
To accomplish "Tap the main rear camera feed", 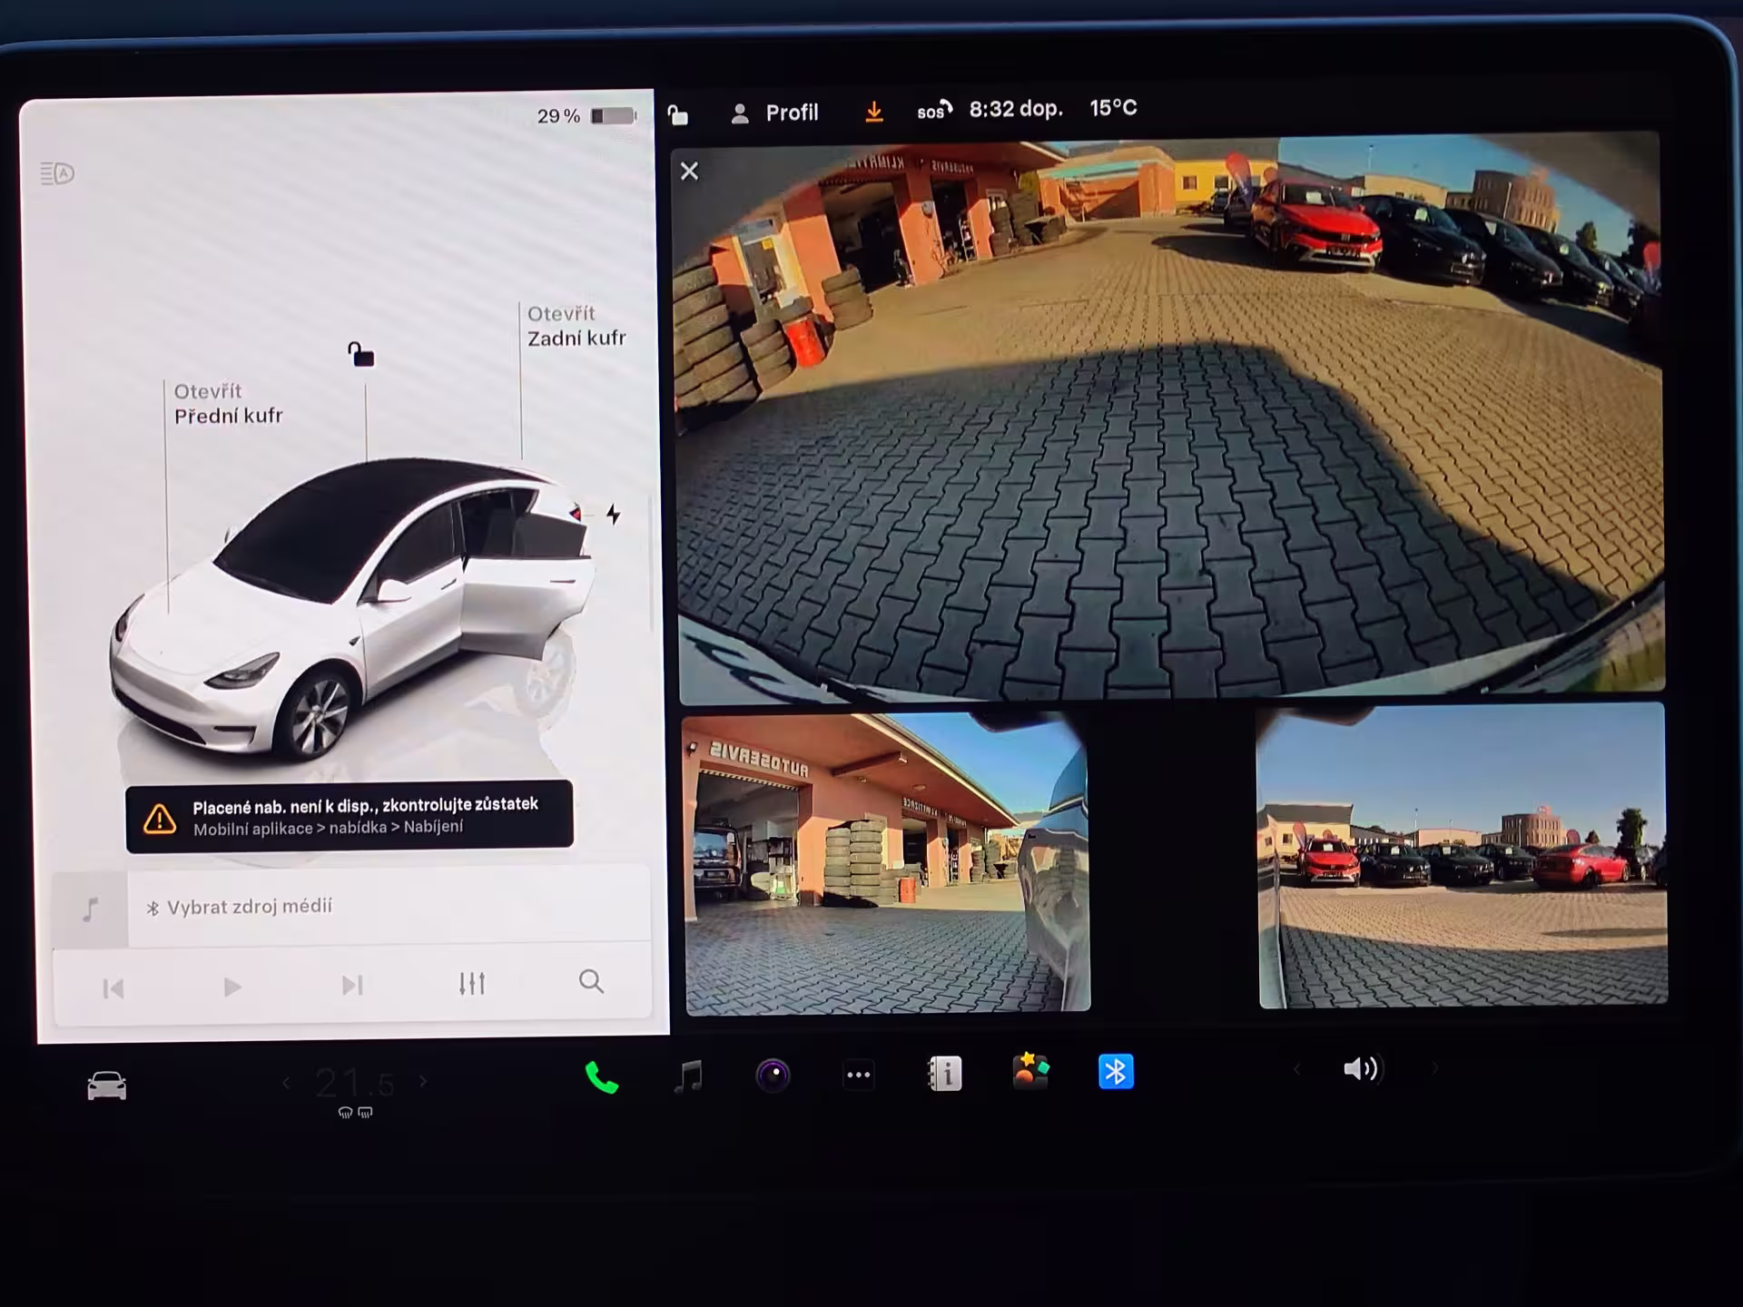I will point(1171,419).
